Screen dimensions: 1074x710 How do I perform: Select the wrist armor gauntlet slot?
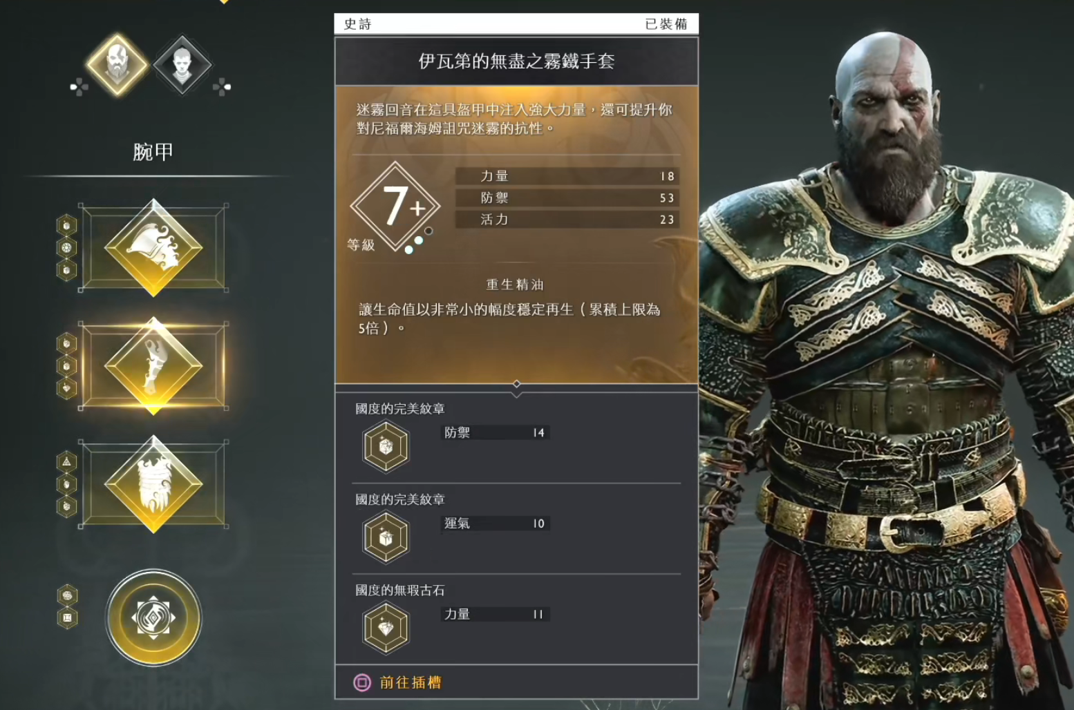(153, 365)
